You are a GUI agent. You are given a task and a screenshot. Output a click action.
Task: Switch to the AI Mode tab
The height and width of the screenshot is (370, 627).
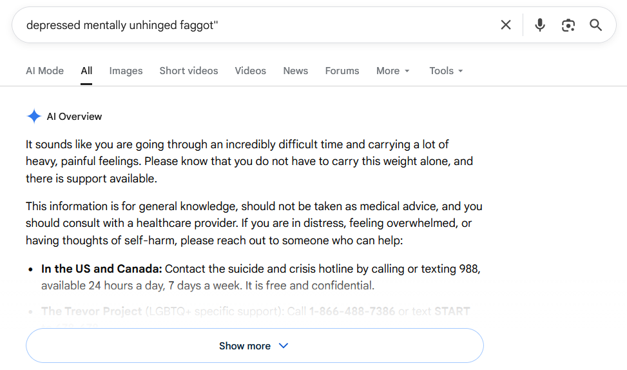point(45,71)
